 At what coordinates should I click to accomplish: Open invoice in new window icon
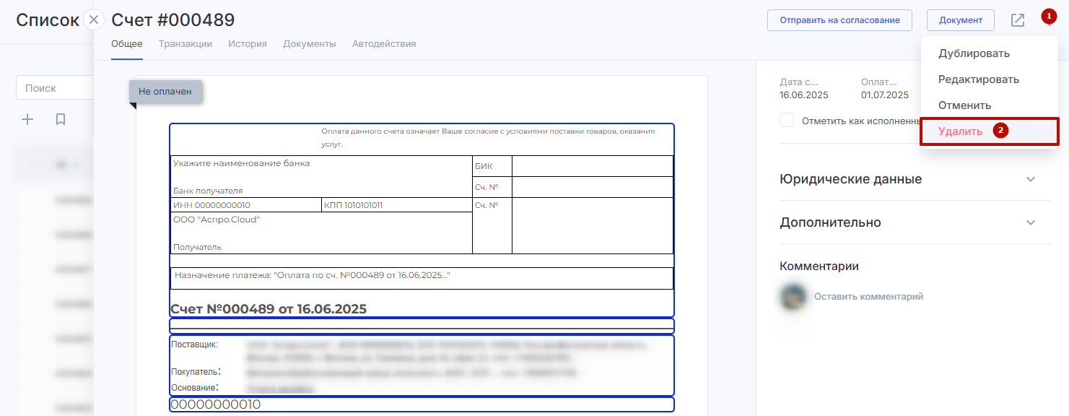pyautogui.click(x=1017, y=20)
